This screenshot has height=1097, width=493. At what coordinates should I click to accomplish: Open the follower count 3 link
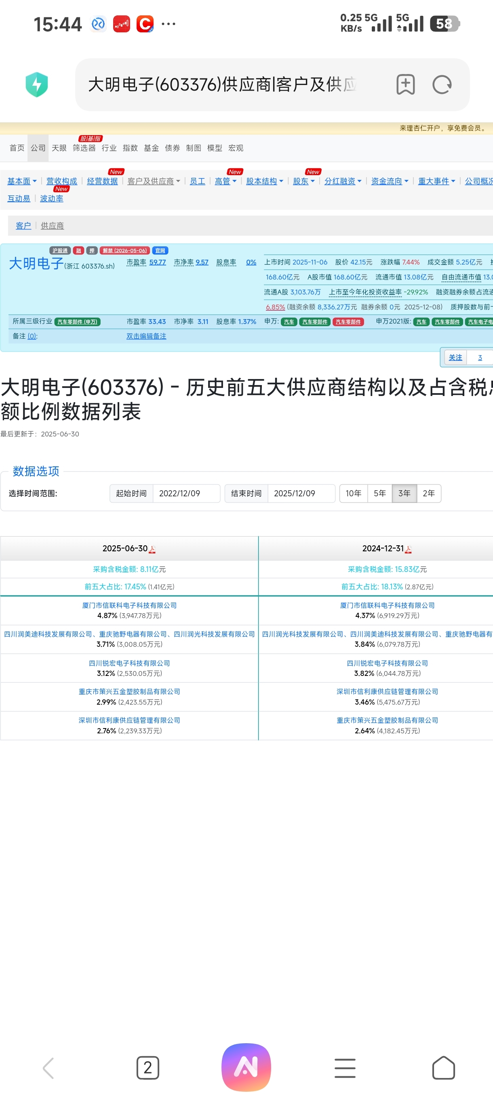[x=480, y=358]
